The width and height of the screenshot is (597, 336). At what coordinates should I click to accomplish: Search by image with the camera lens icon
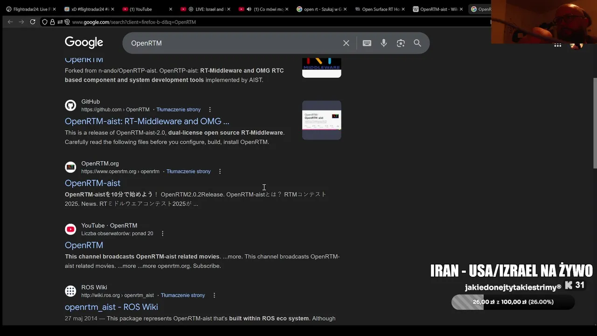pos(401,43)
